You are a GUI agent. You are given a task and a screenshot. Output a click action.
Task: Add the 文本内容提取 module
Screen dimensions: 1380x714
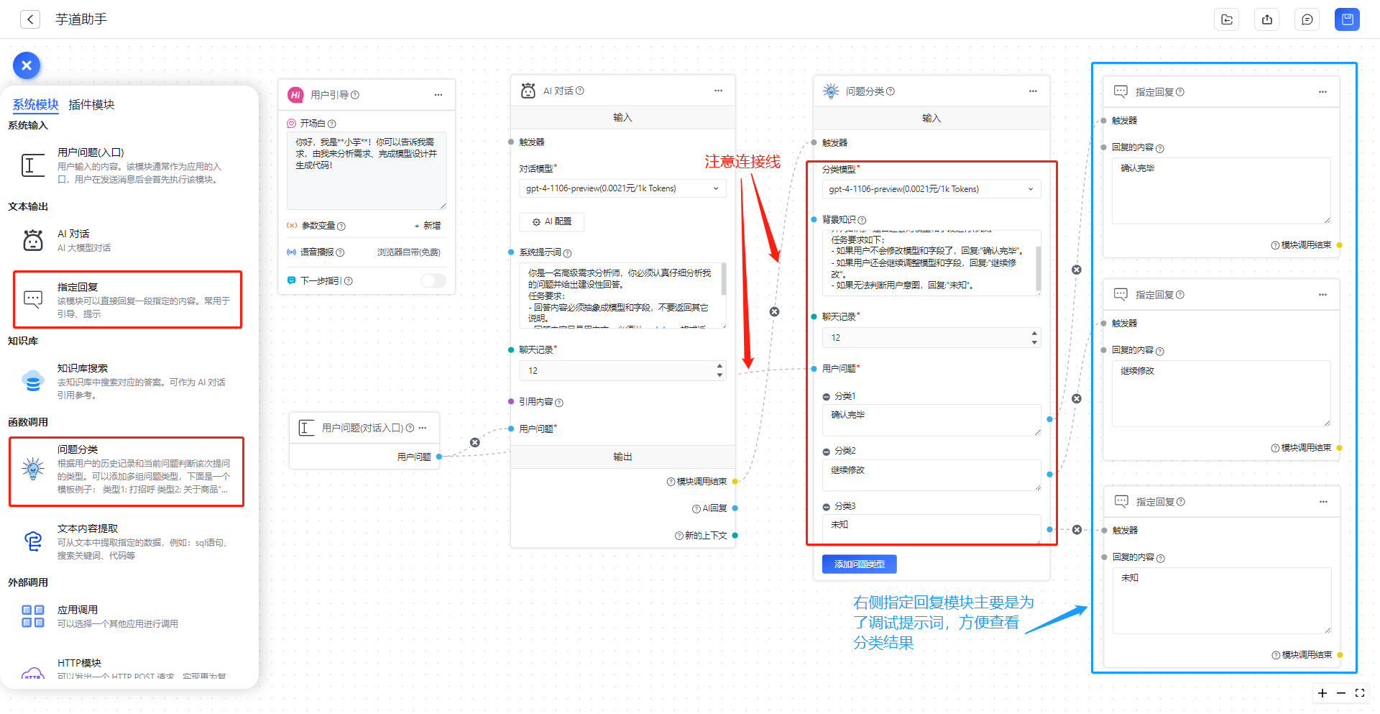tap(128, 541)
